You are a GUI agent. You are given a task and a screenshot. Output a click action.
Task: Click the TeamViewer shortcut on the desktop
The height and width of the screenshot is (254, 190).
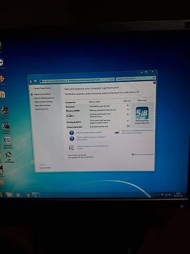point(2,64)
